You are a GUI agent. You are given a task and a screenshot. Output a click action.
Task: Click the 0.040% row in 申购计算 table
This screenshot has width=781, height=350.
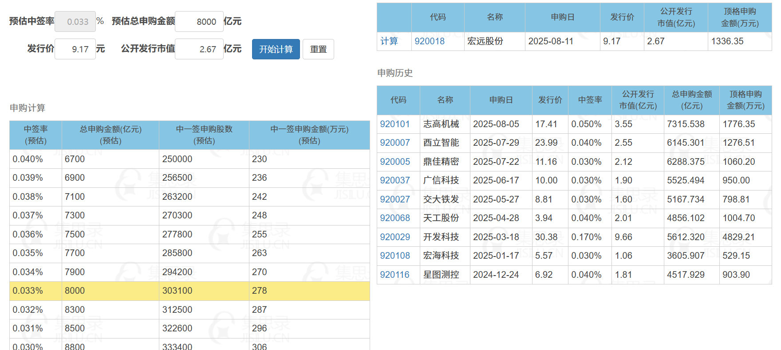[x=189, y=159]
